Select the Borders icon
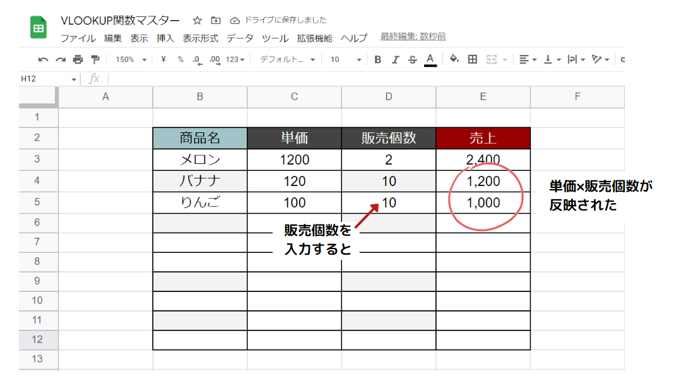Image resolution: width=674 pixels, height=379 pixels. (x=471, y=59)
